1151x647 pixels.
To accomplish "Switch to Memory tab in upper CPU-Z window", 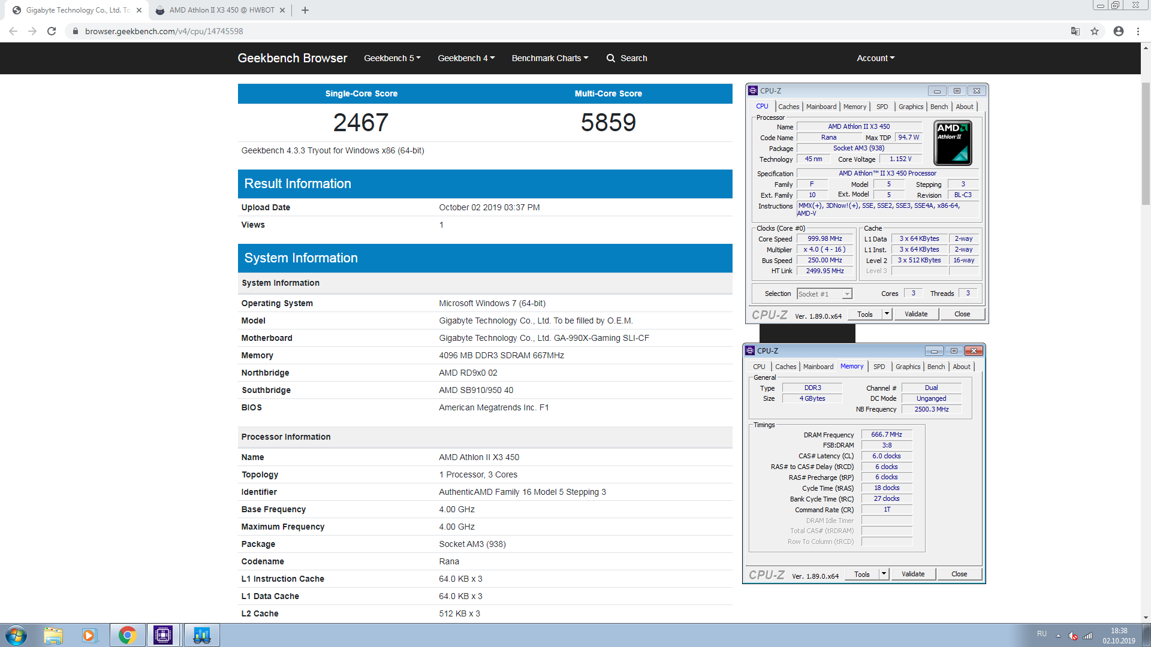I will click(x=855, y=107).
